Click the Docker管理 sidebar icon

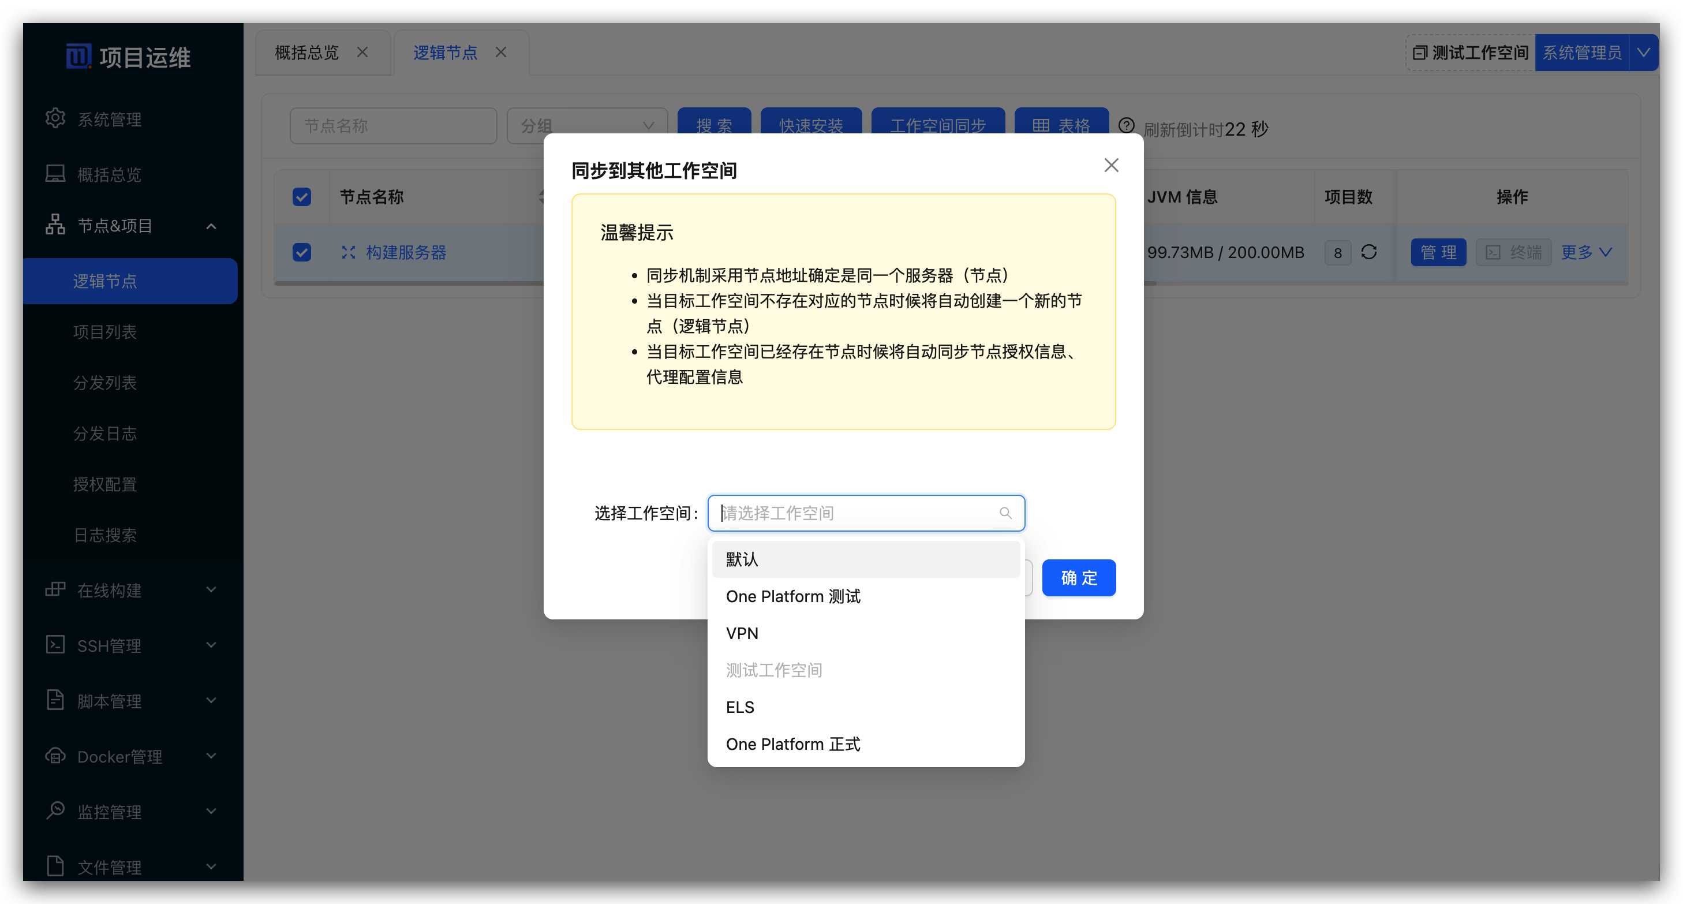[55, 756]
